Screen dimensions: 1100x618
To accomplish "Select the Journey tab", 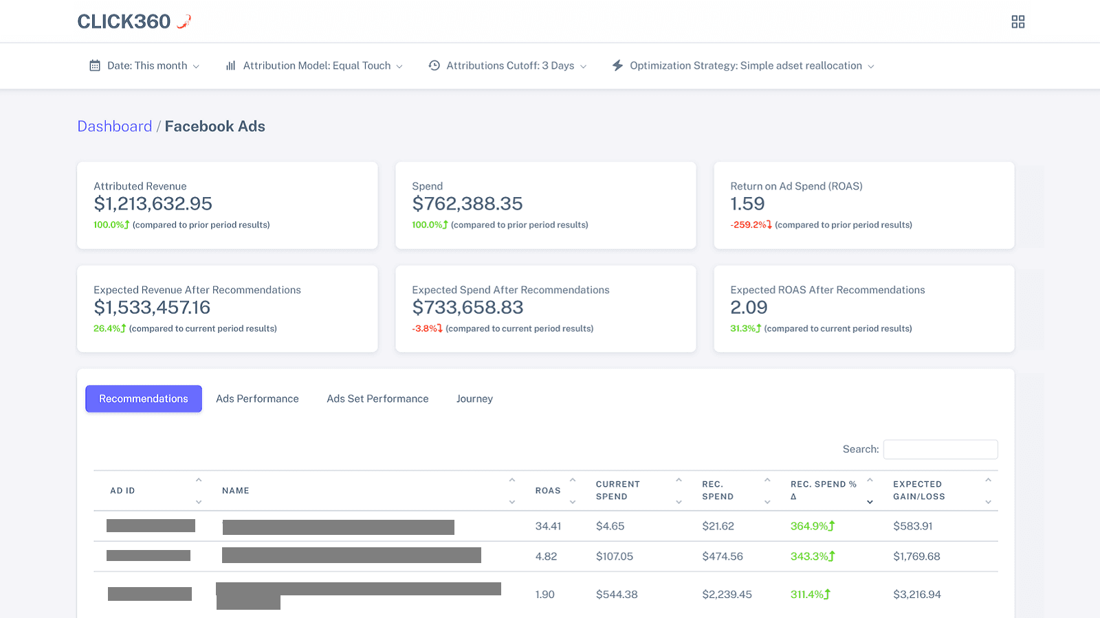I will (474, 398).
